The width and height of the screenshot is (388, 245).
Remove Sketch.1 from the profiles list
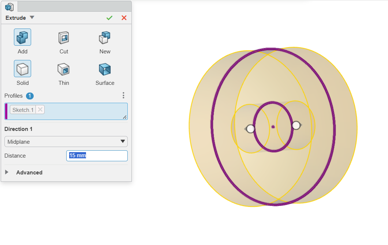tap(40, 110)
